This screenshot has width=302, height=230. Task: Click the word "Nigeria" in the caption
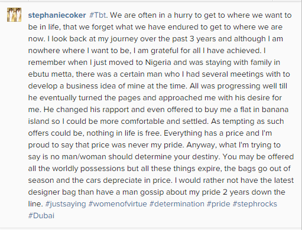point(158,63)
